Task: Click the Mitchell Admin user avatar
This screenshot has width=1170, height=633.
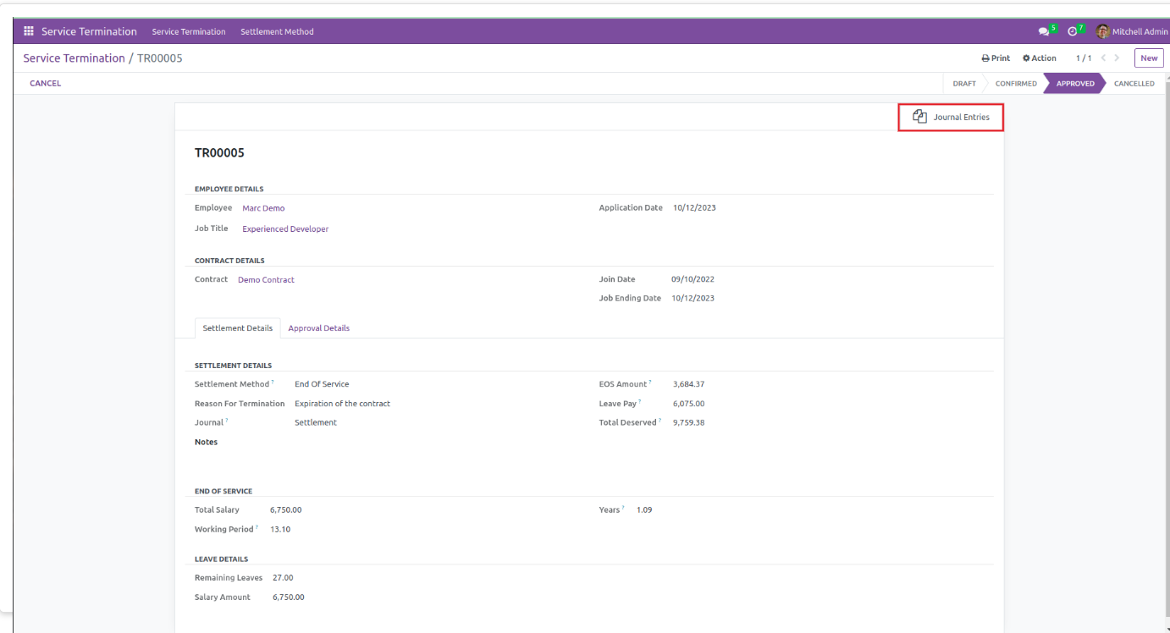Action: (1102, 31)
